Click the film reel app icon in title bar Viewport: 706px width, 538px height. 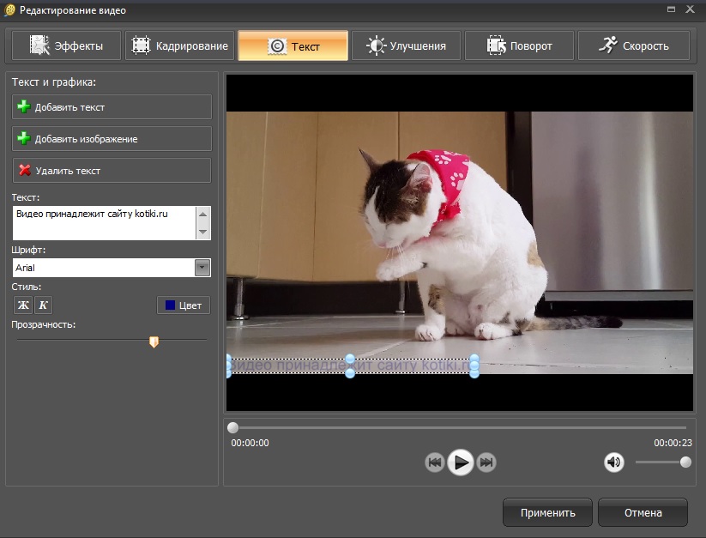point(9,10)
